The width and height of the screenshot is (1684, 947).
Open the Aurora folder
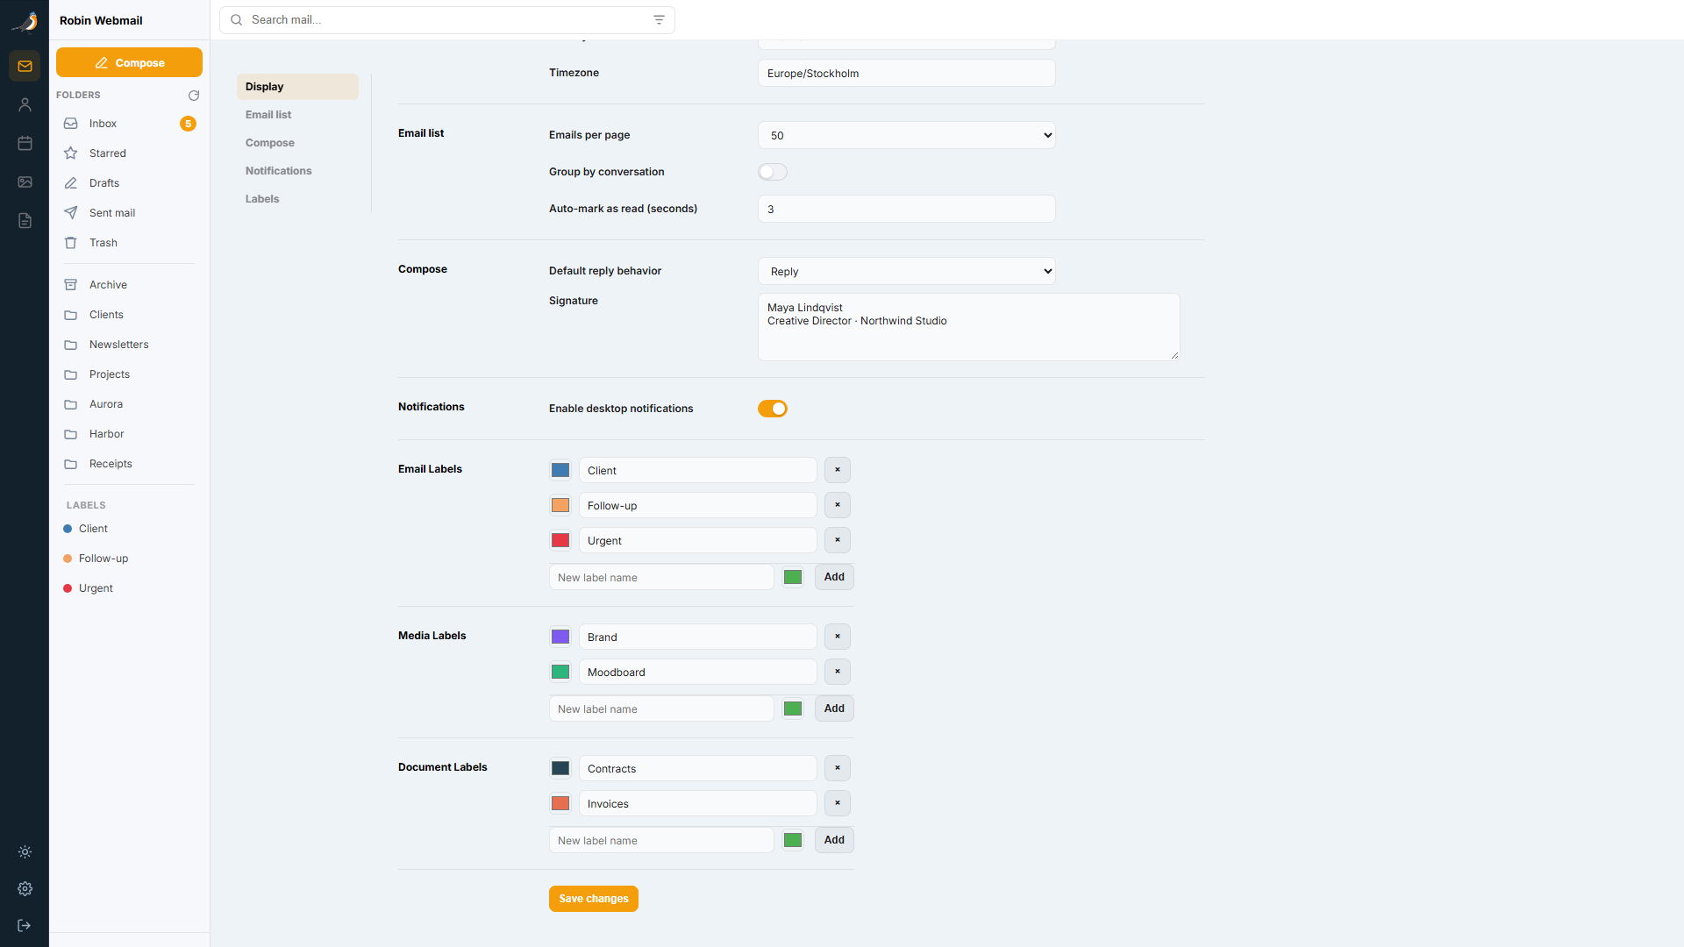point(129,404)
